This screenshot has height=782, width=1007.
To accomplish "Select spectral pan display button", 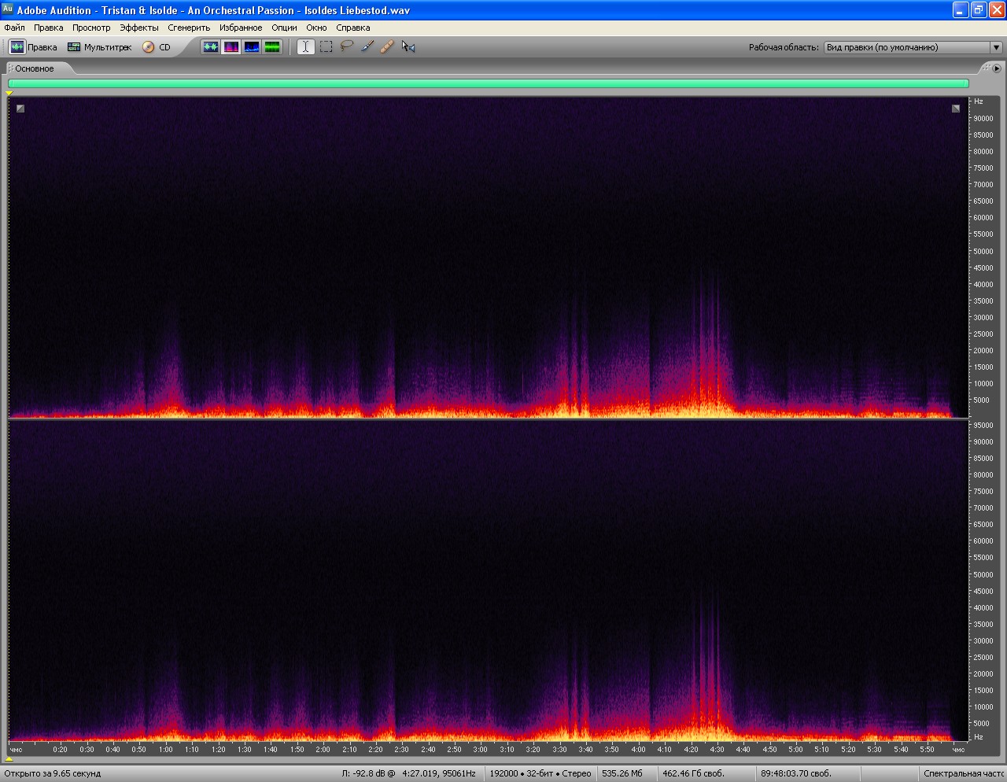I will (x=252, y=47).
